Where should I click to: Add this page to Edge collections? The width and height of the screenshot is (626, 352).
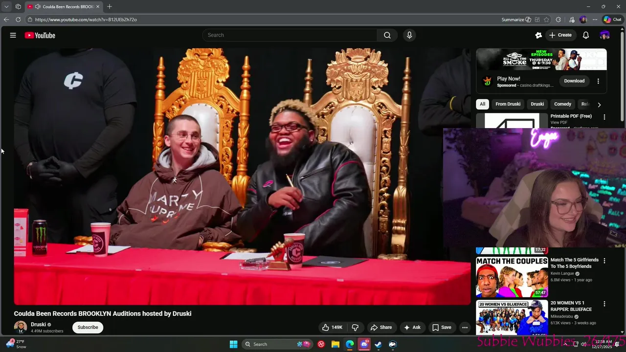(537, 20)
